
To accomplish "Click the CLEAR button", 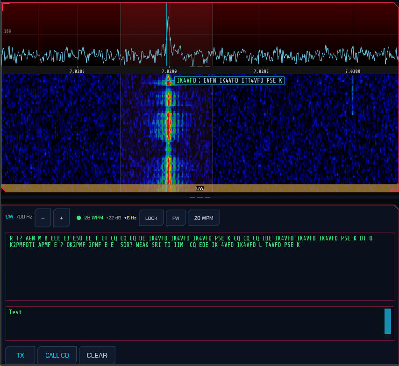I will pos(97,355).
